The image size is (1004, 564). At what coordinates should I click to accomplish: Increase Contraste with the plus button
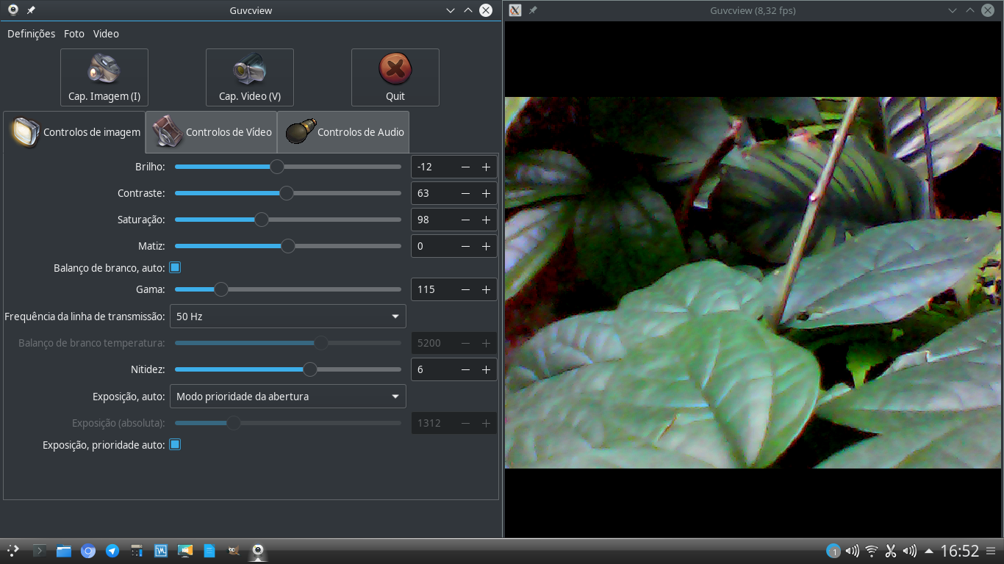coord(486,193)
